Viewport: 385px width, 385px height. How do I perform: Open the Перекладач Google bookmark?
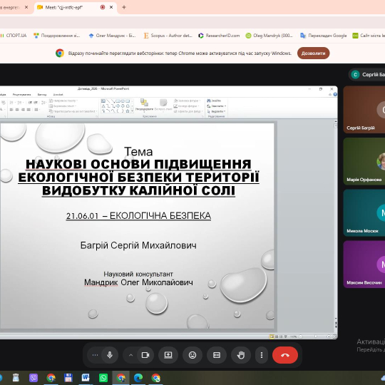[x=324, y=36]
